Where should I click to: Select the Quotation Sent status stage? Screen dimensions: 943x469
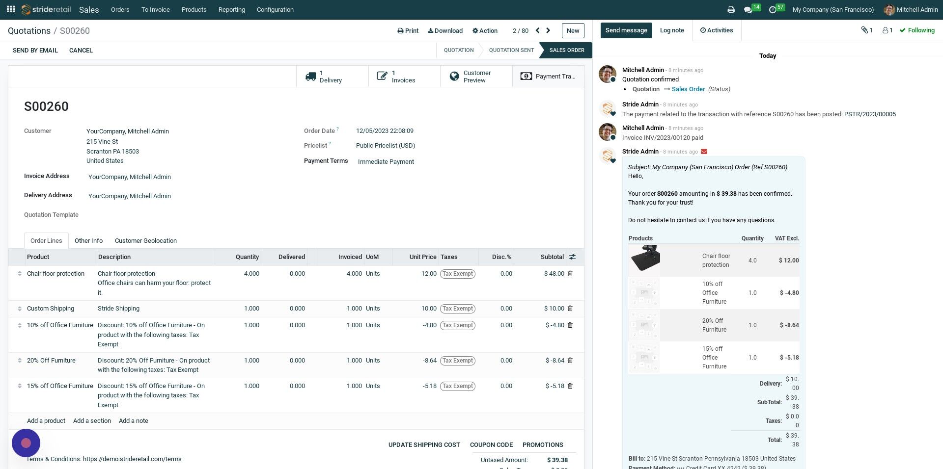[511, 50]
